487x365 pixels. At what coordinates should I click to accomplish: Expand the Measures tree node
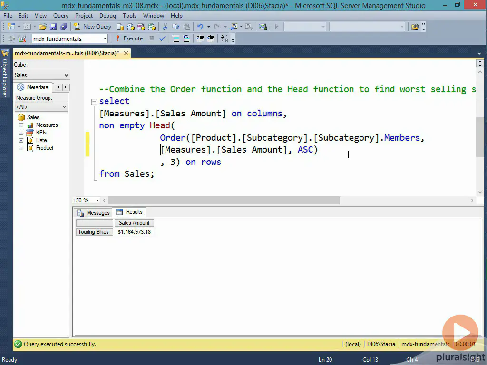click(x=21, y=125)
